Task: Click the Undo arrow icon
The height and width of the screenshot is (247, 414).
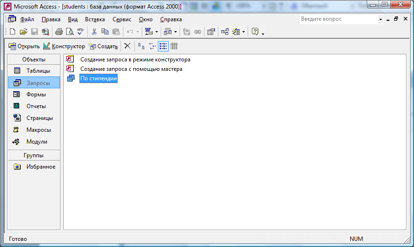Action: pos(130,32)
